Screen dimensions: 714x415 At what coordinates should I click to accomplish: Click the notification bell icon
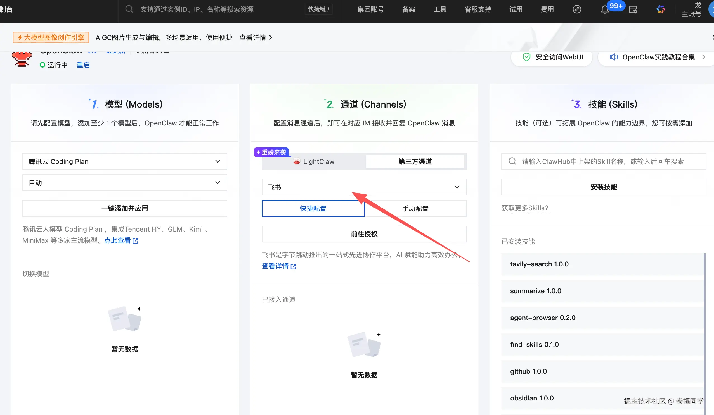tap(605, 9)
